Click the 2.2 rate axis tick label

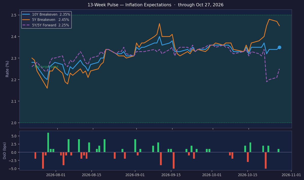pos(14,80)
